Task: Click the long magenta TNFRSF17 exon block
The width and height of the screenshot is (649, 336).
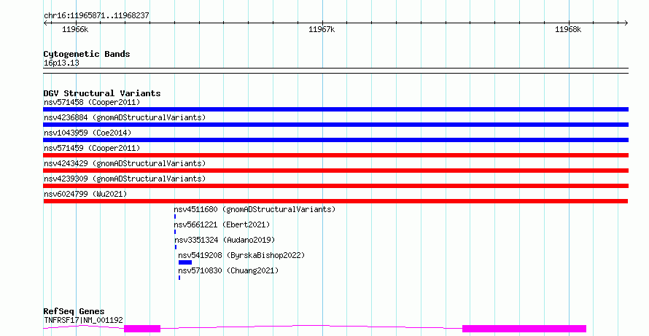Action: pyautogui.click(x=524, y=329)
